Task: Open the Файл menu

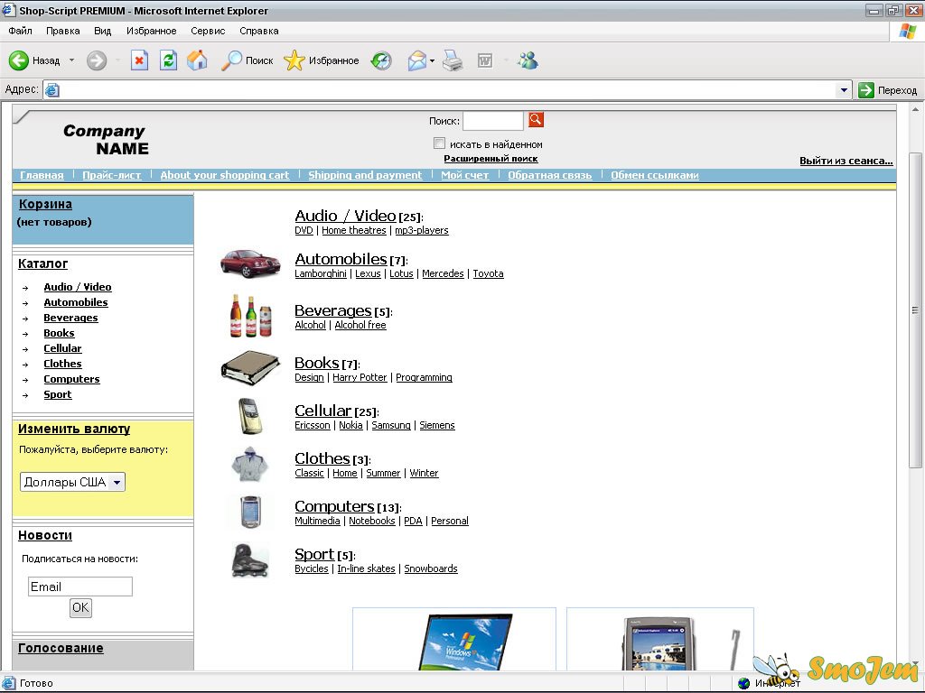Action: click(20, 31)
